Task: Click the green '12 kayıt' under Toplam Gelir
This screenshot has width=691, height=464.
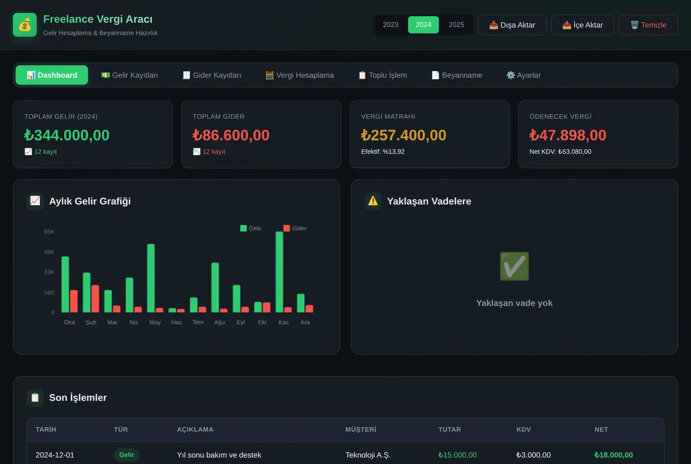Action: (x=40, y=152)
